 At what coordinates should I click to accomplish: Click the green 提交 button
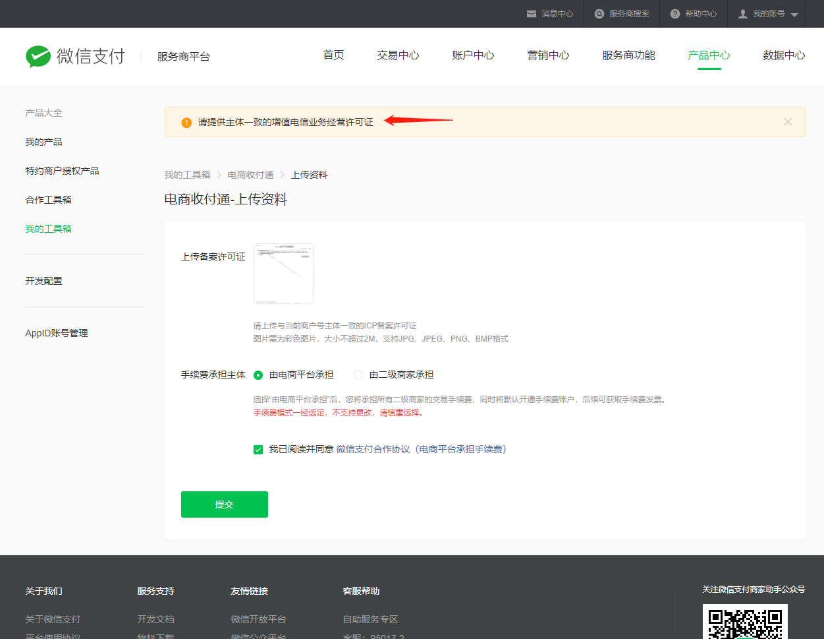225,504
